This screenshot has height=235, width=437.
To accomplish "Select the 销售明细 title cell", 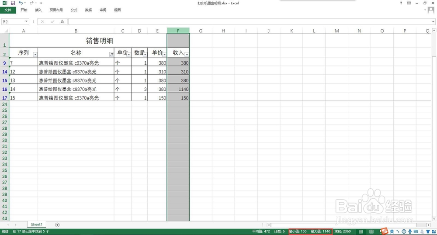I will click(88, 41).
